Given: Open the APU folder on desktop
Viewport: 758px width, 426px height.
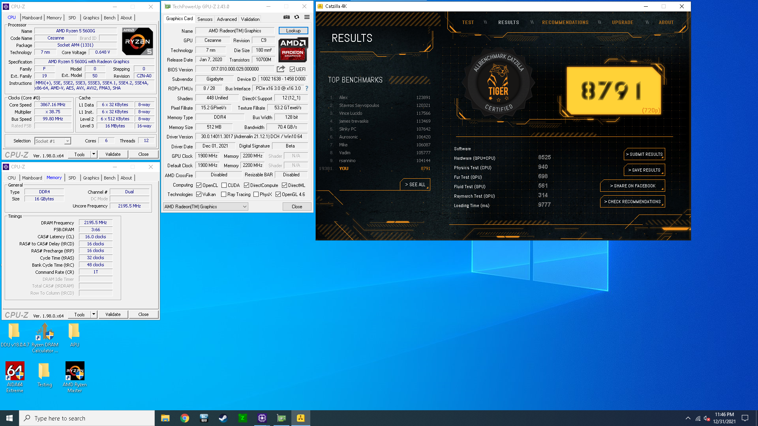Looking at the screenshot, I should point(74,336).
